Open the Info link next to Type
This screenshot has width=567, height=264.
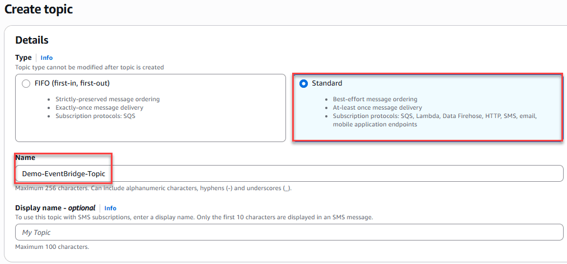click(x=46, y=58)
